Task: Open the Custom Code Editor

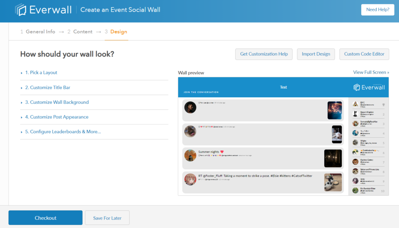Action: 364,54
